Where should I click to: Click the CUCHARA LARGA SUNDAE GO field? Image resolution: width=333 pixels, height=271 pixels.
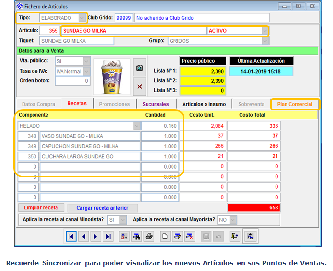tap(90, 156)
